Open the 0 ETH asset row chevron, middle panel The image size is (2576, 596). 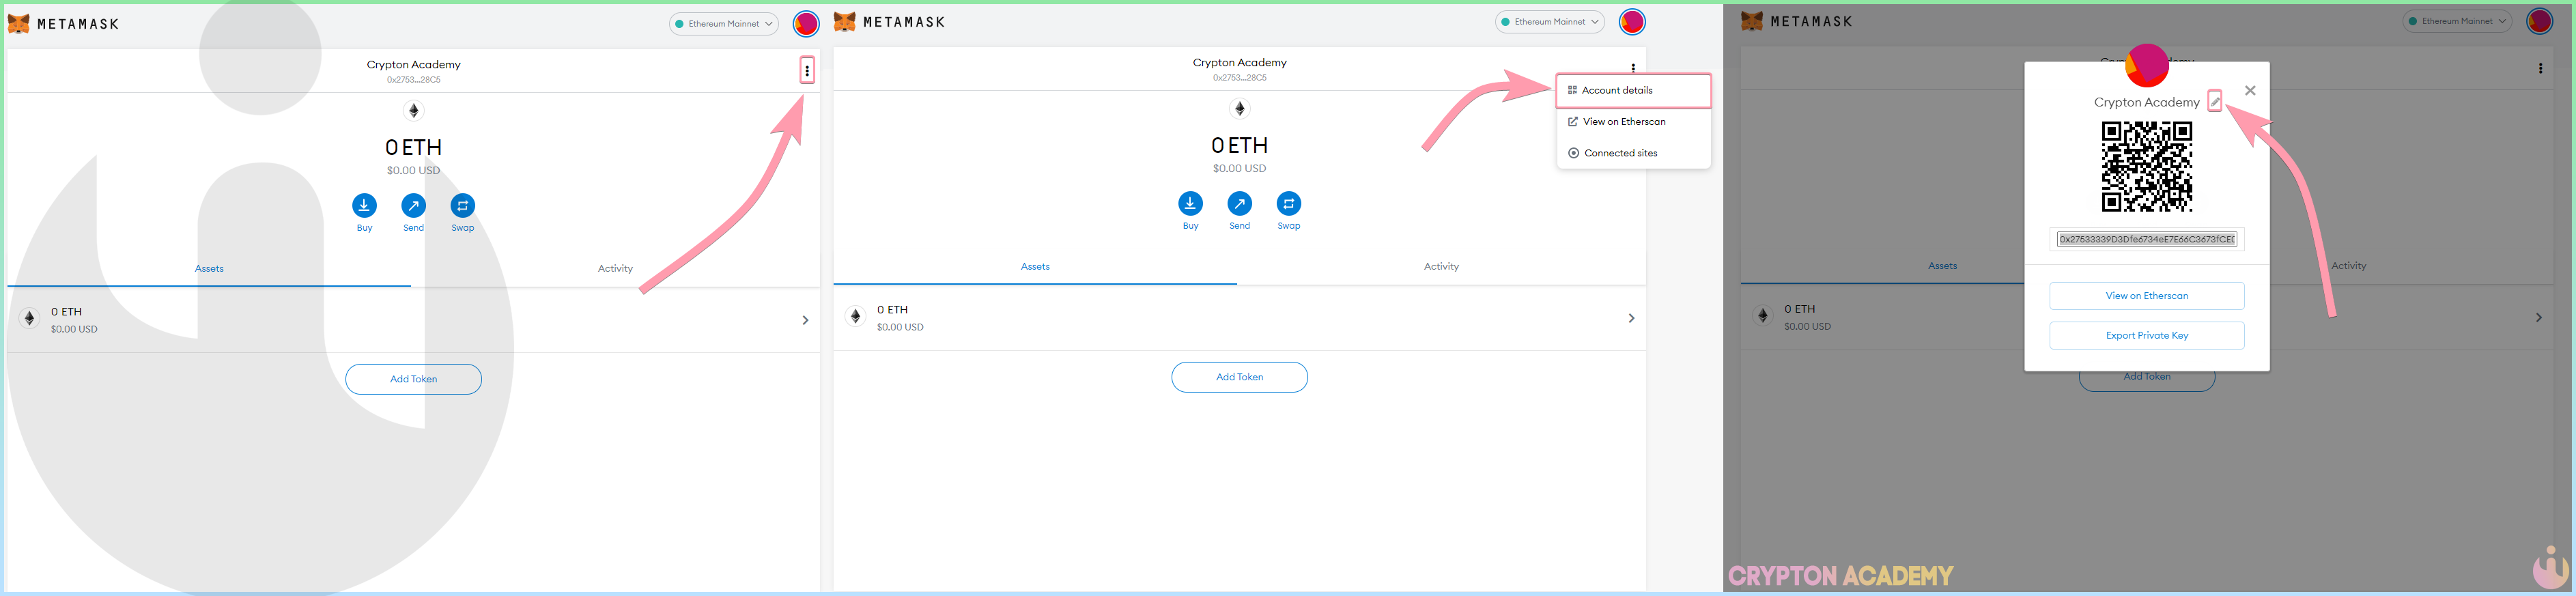[1631, 318]
